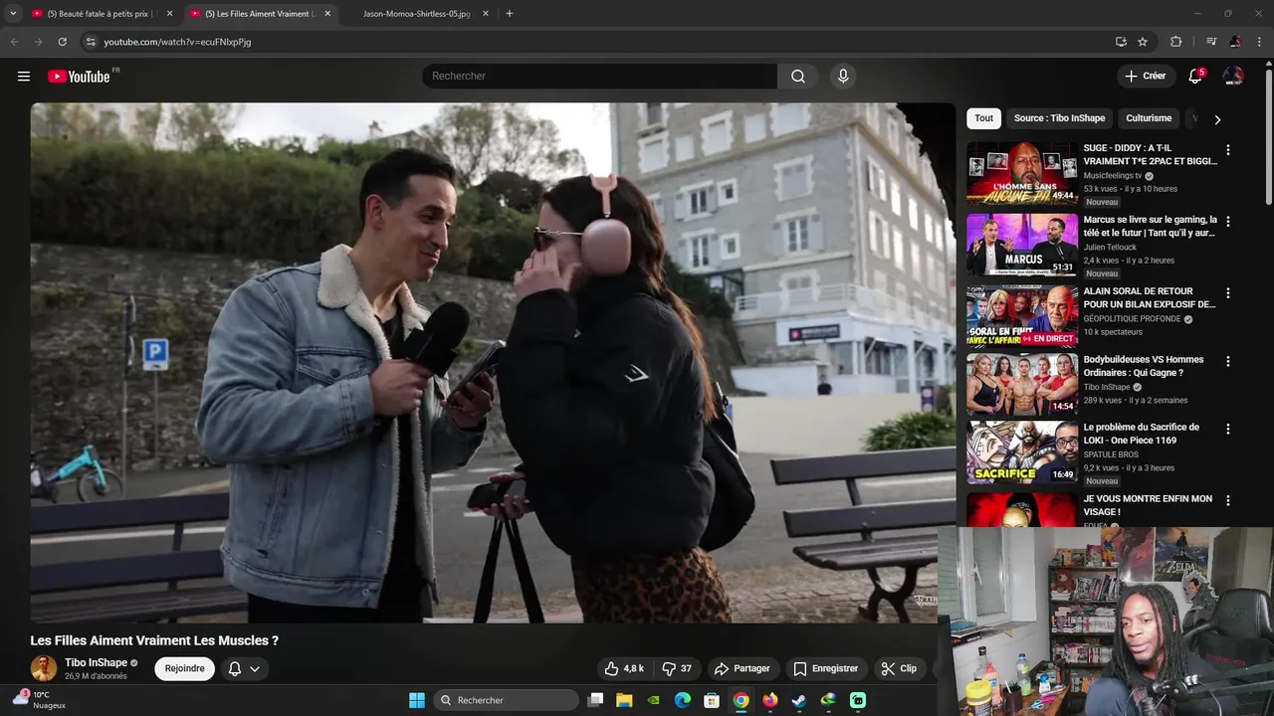Open Chrome extensions puzzle icon

click(x=1176, y=42)
